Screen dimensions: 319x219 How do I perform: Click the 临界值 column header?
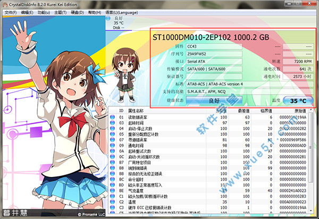tap(266, 111)
